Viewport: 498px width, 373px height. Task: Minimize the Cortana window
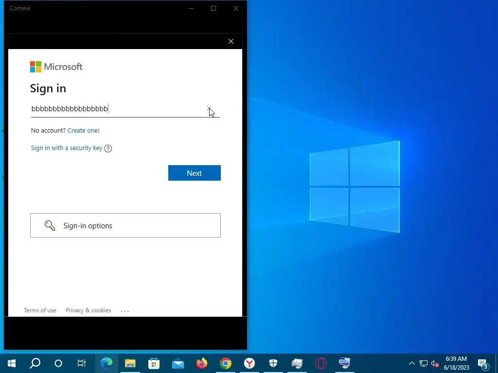pos(191,8)
